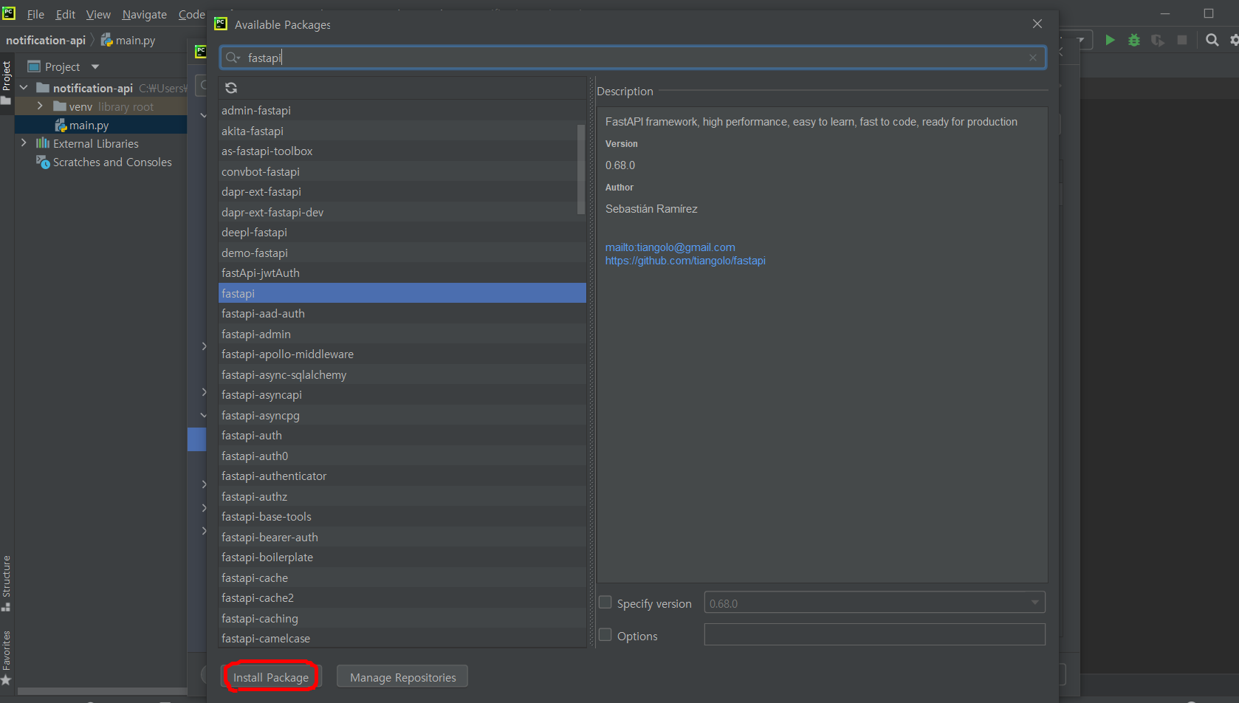Click the main.py breadcrumb in navigation bar
Image resolution: width=1239 pixels, height=703 pixels.
128,40
